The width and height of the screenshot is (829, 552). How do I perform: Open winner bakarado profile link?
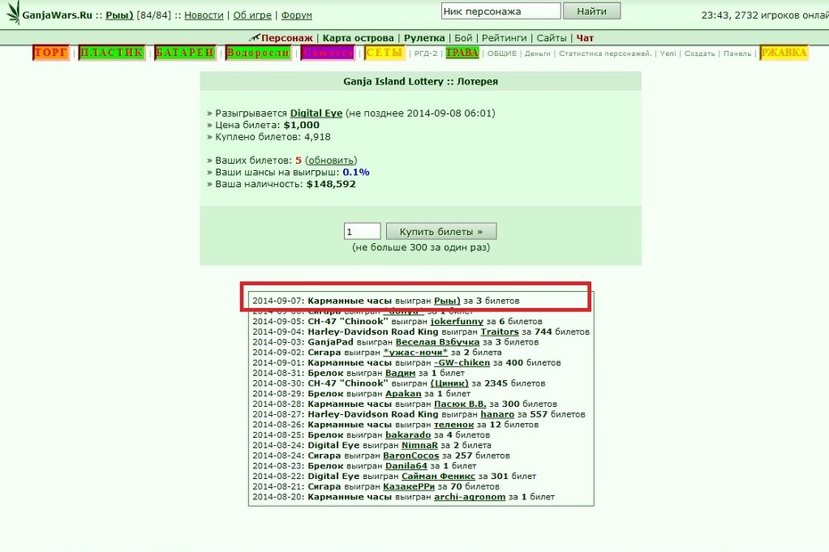408,434
